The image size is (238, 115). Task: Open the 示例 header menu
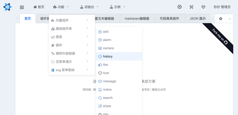[118, 7]
